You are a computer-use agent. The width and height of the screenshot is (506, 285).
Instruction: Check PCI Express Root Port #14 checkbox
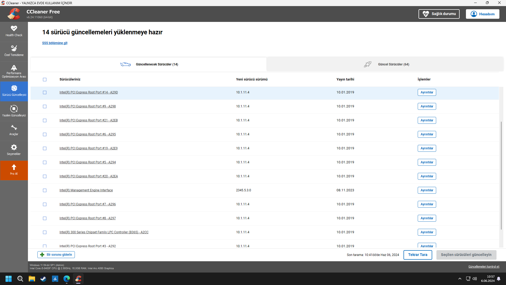tap(45, 92)
